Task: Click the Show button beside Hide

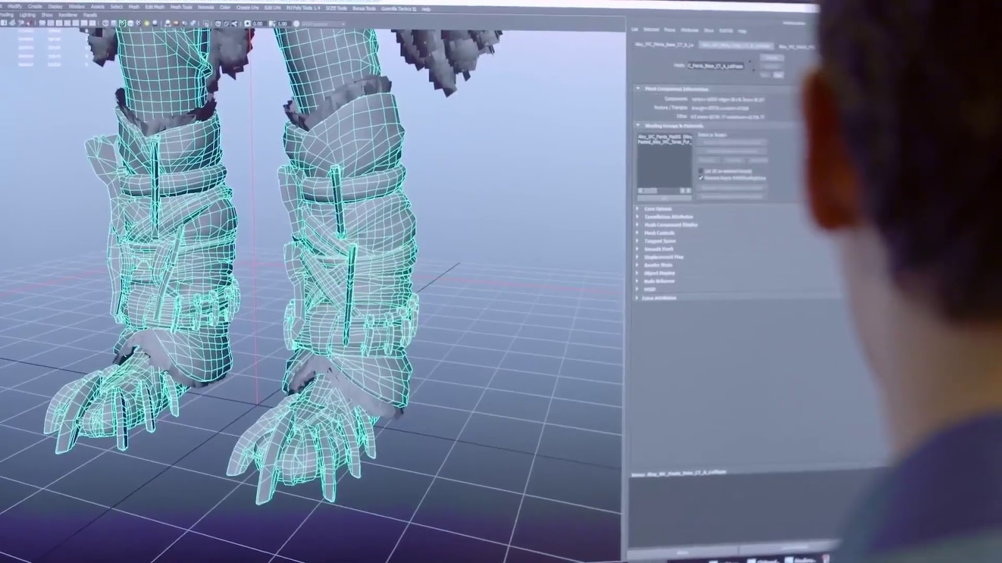Action: coord(765,74)
